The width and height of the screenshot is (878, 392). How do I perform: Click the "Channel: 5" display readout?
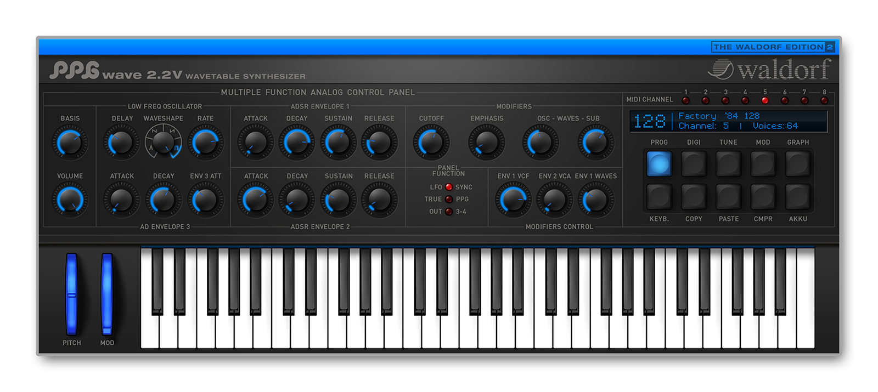pyautogui.click(x=703, y=126)
